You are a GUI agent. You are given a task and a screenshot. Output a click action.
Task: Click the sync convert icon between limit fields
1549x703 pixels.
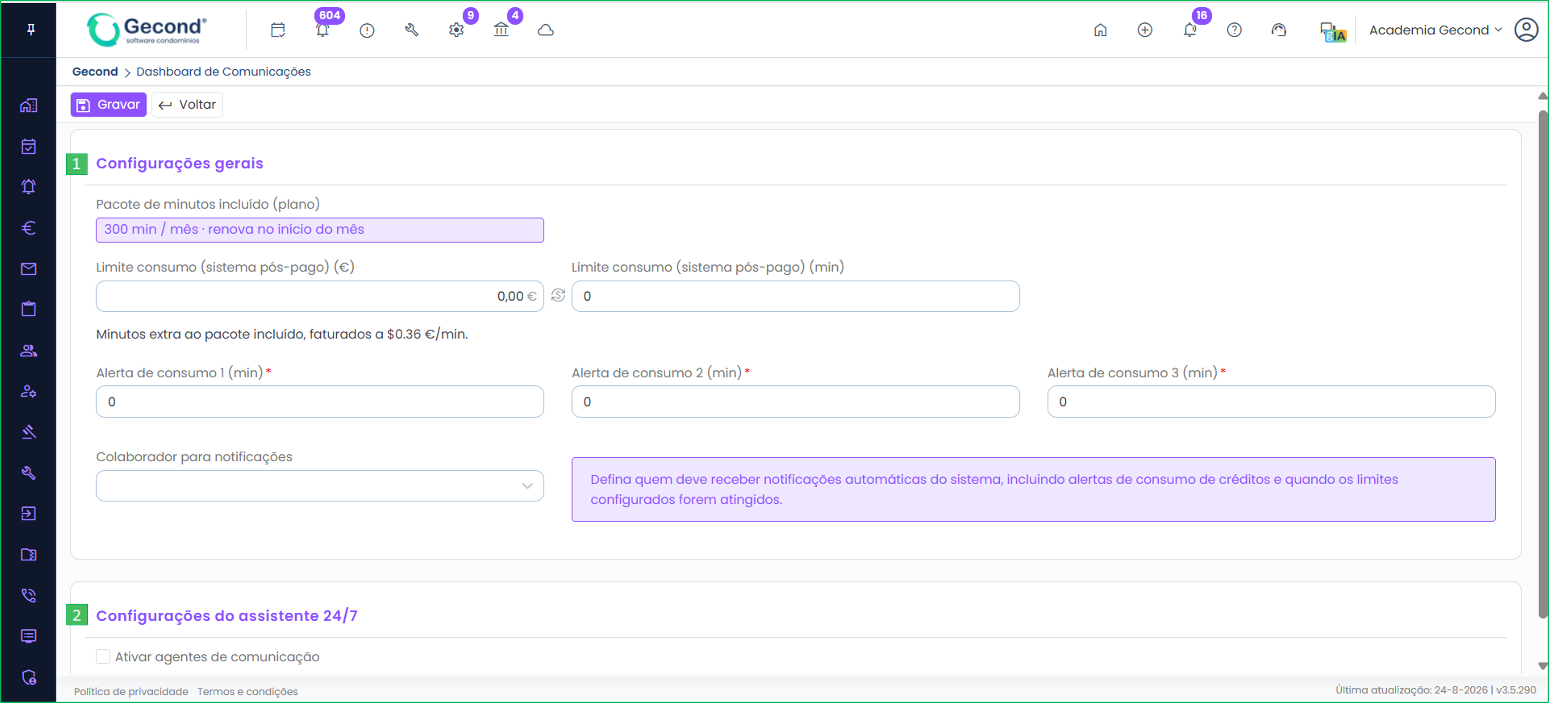click(558, 295)
